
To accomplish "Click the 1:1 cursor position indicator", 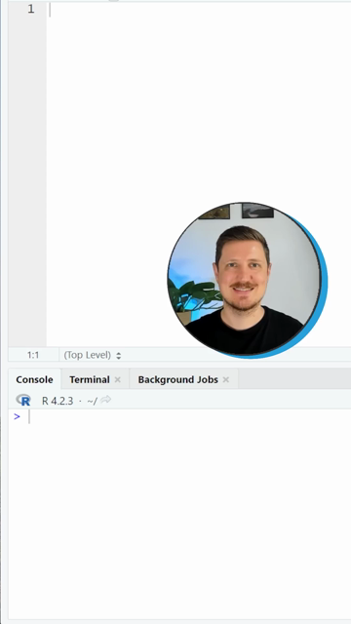I will [x=33, y=355].
